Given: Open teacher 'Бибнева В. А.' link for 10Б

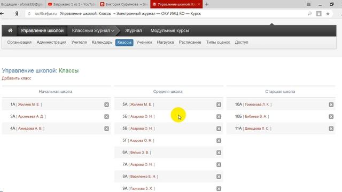Looking at the screenshot, I should click(256, 116).
